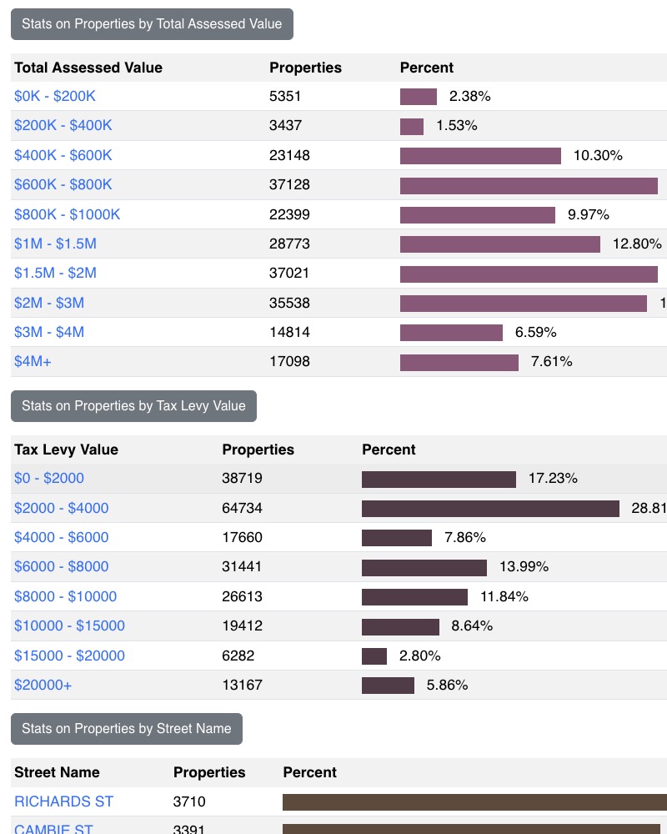Follow the $600K - $800K link
Viewport: 667px width, 834px height.
click(x=63, y=184)
